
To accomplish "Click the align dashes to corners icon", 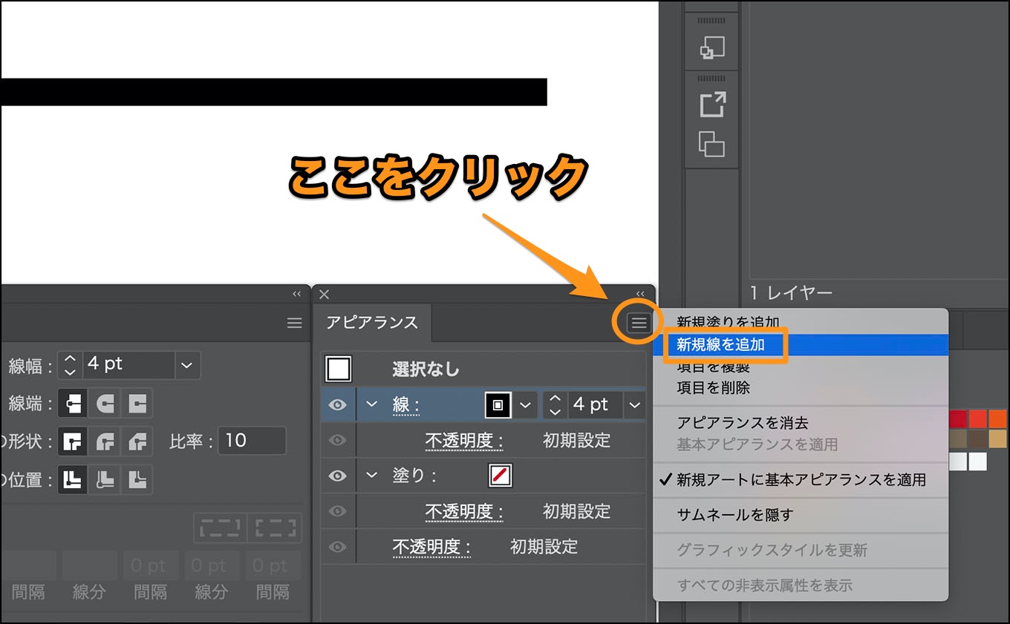I will point(275,528).
